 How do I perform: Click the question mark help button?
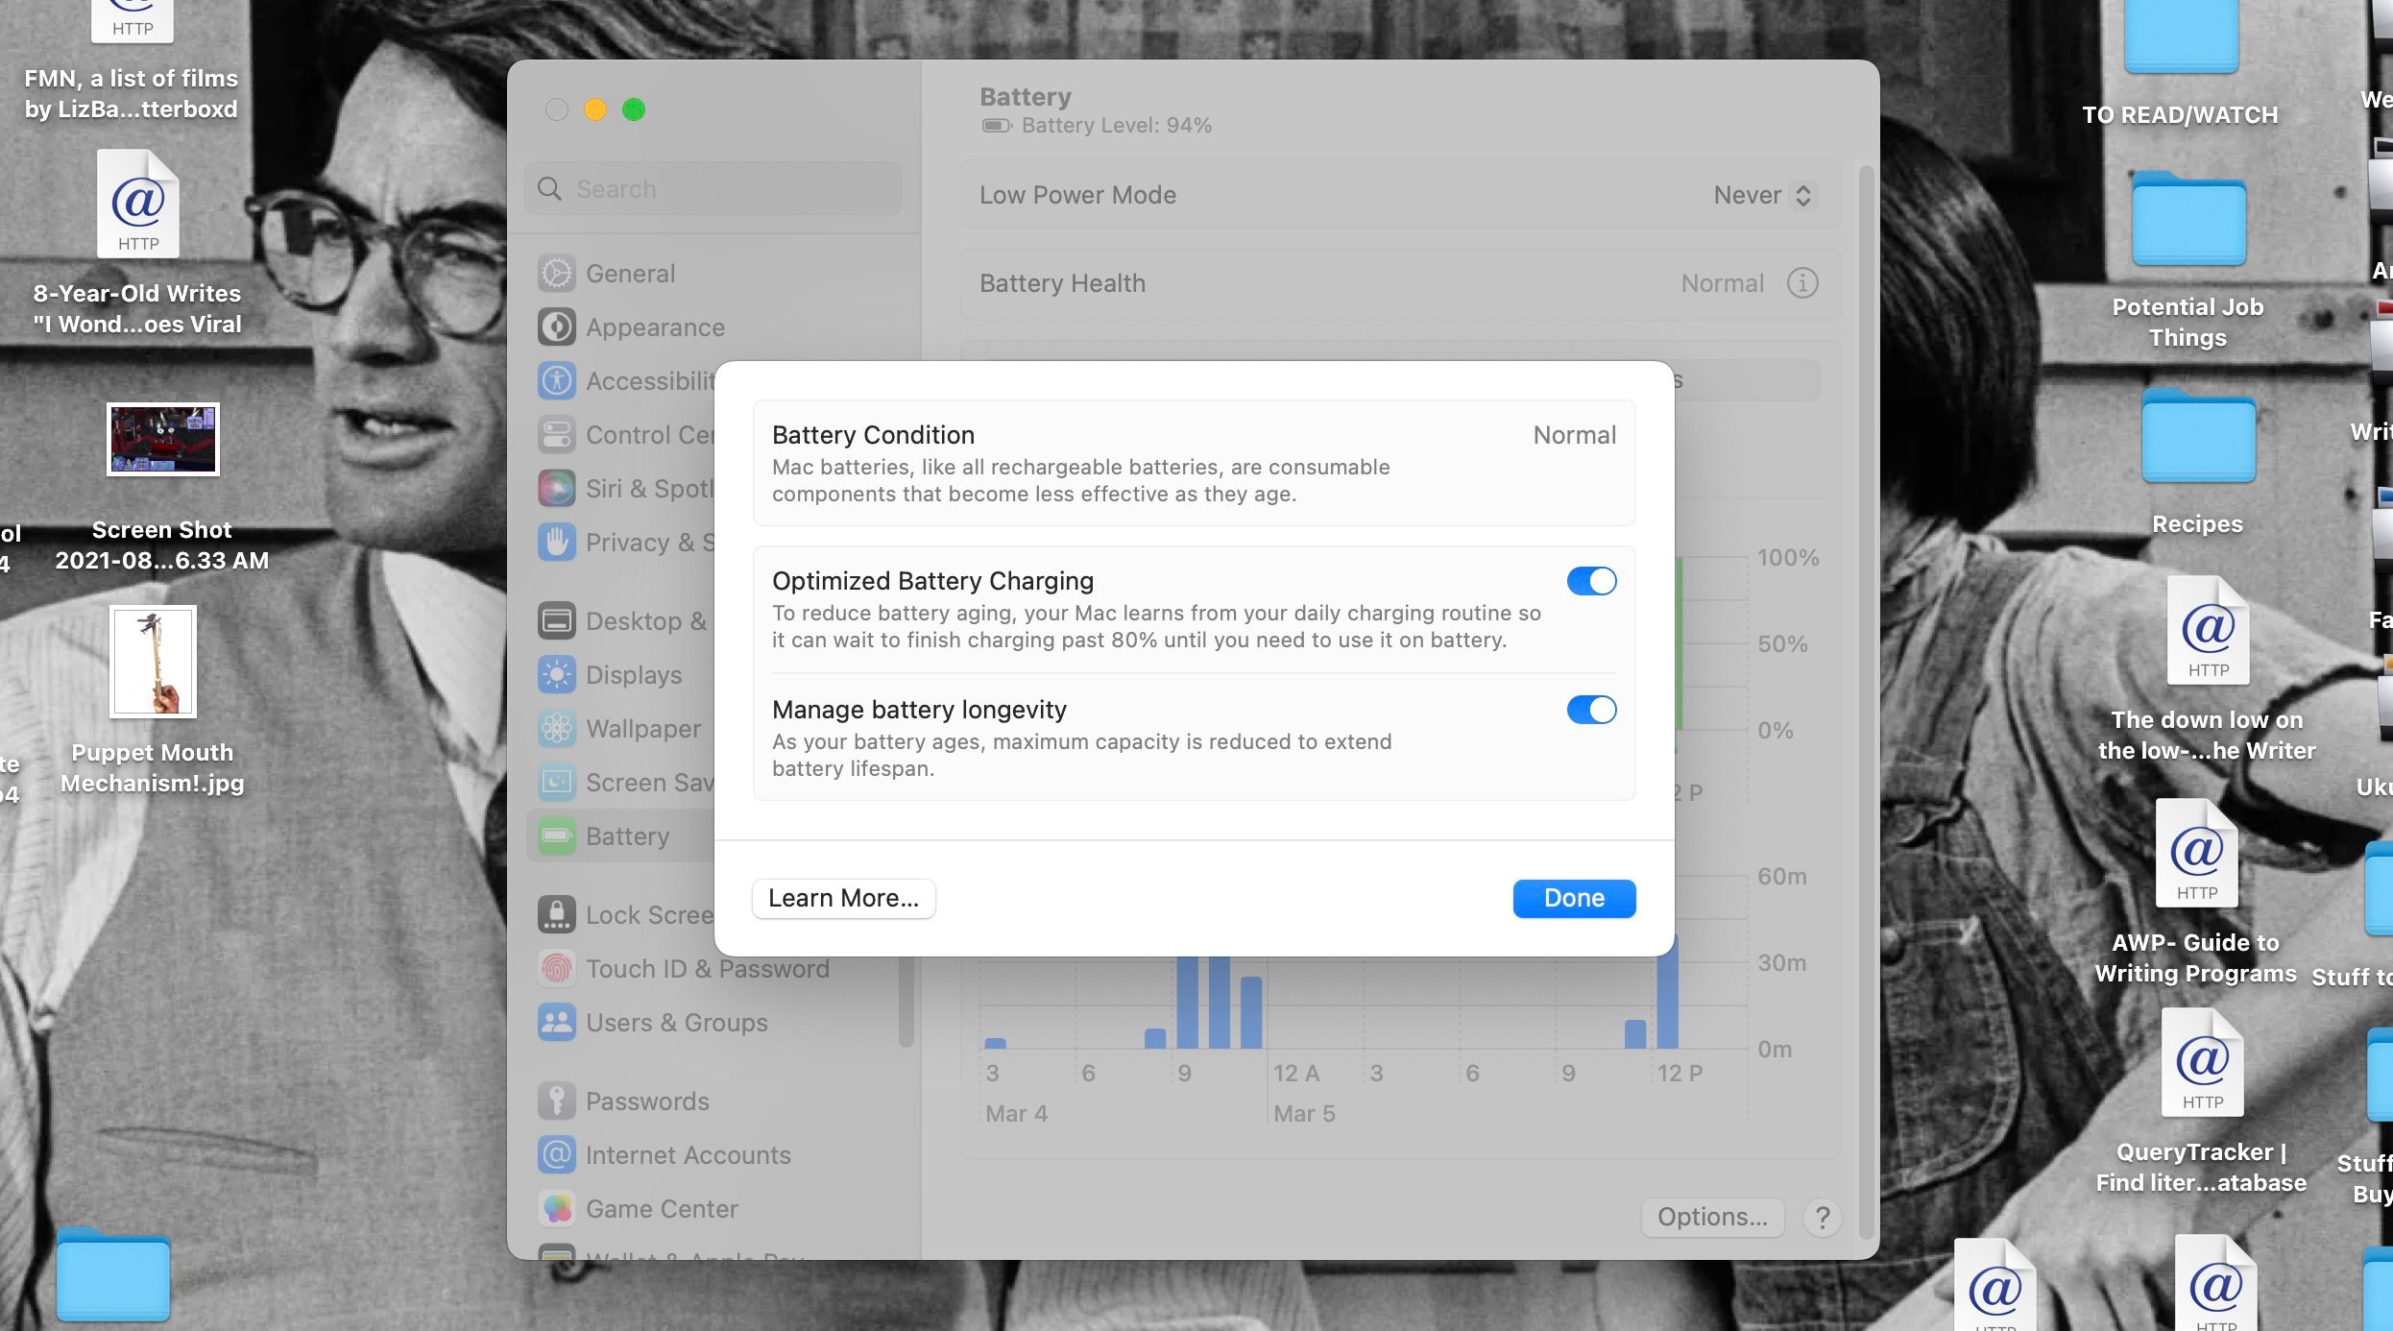point(1822,1217)
